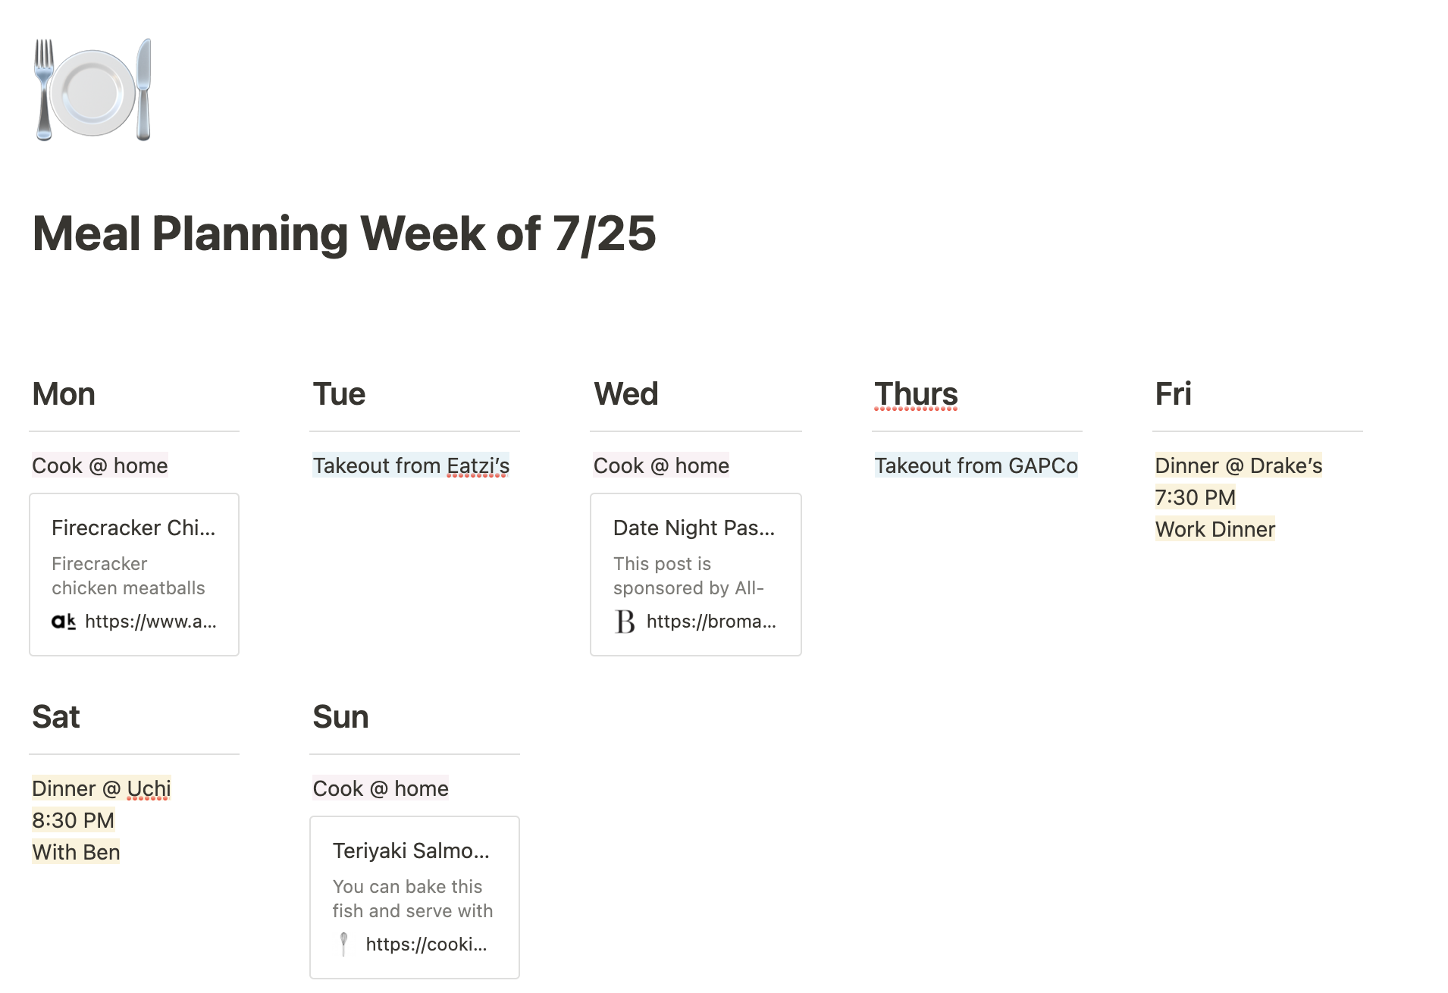
Task: Click the 'Work Dinner' text under Fri
Action: point(1215,529)
